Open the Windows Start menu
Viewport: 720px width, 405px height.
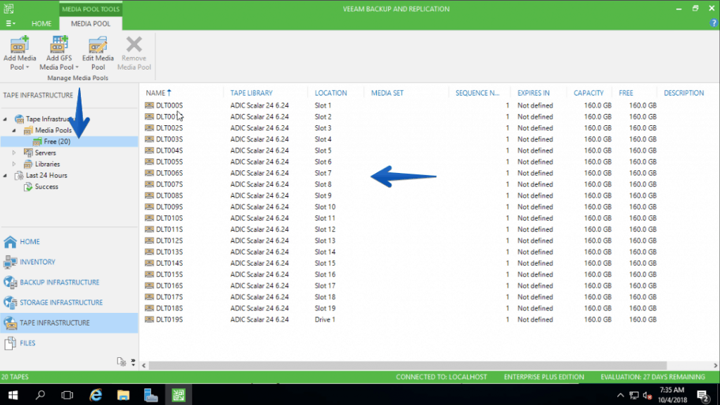tap(13, 395)
